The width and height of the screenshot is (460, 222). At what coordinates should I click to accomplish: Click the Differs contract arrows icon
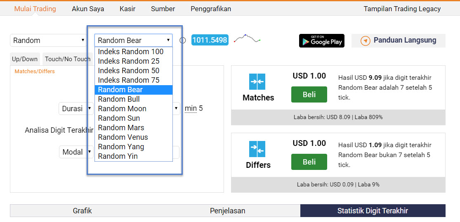point(257,149)
